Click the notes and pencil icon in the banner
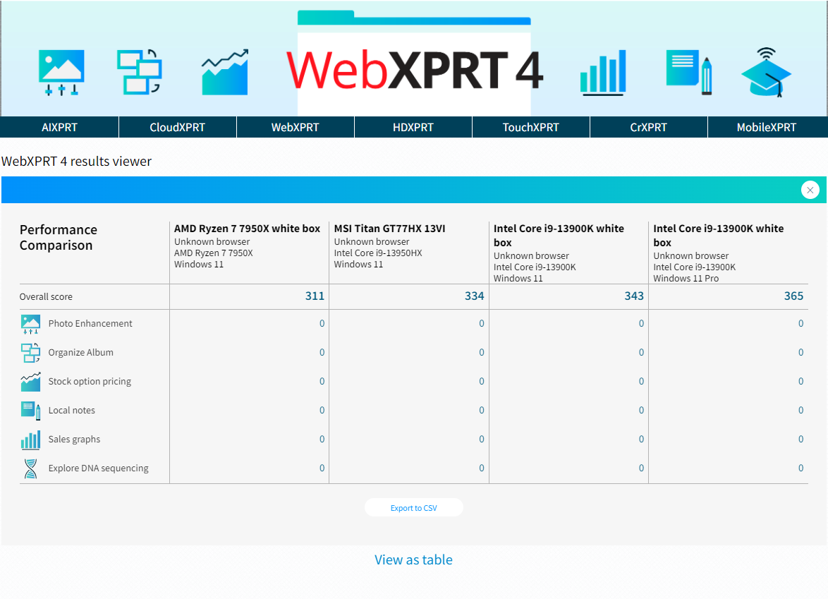Image resolution: width=828 pixels, height=599 pixels. tap(688, 71)
